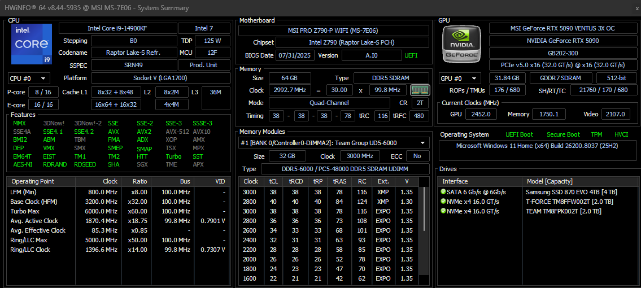
Task: Click the memory clock 2992.7 MHz field
Action: (289, 90)
